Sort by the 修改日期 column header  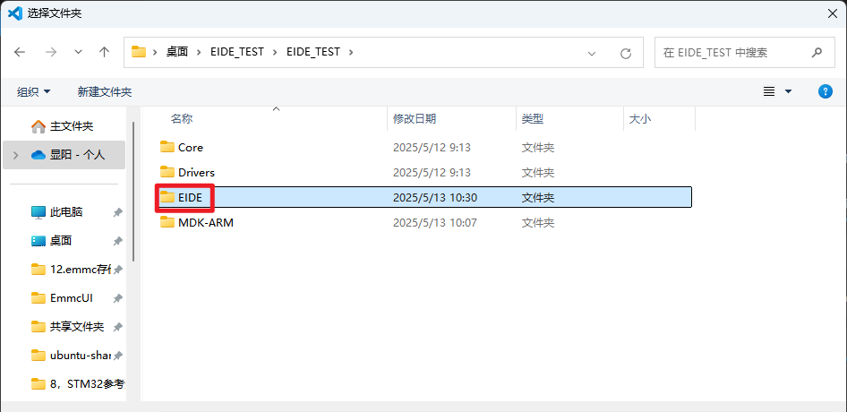415,119
